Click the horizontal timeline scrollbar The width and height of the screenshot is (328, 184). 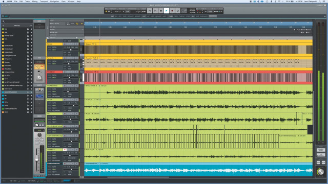click(138, 177)
